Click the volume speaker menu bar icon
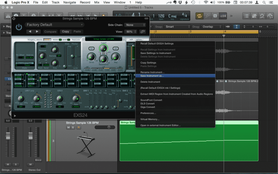278x174 pixels. click(212, 2)
